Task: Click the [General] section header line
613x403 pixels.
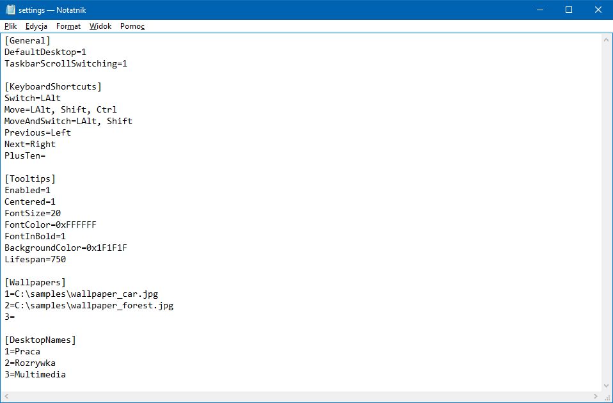Action: coord(28,41)
